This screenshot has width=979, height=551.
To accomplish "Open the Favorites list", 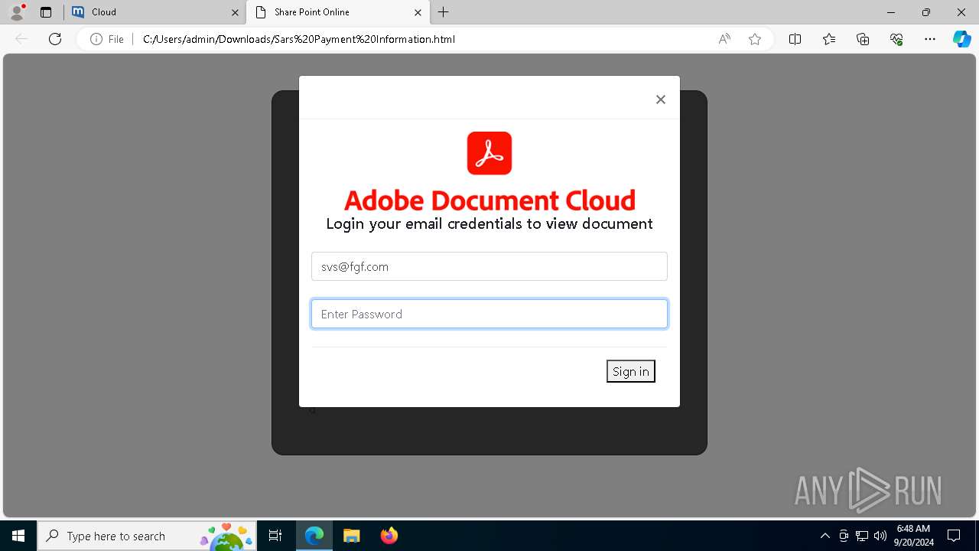I will pos(829,39).
